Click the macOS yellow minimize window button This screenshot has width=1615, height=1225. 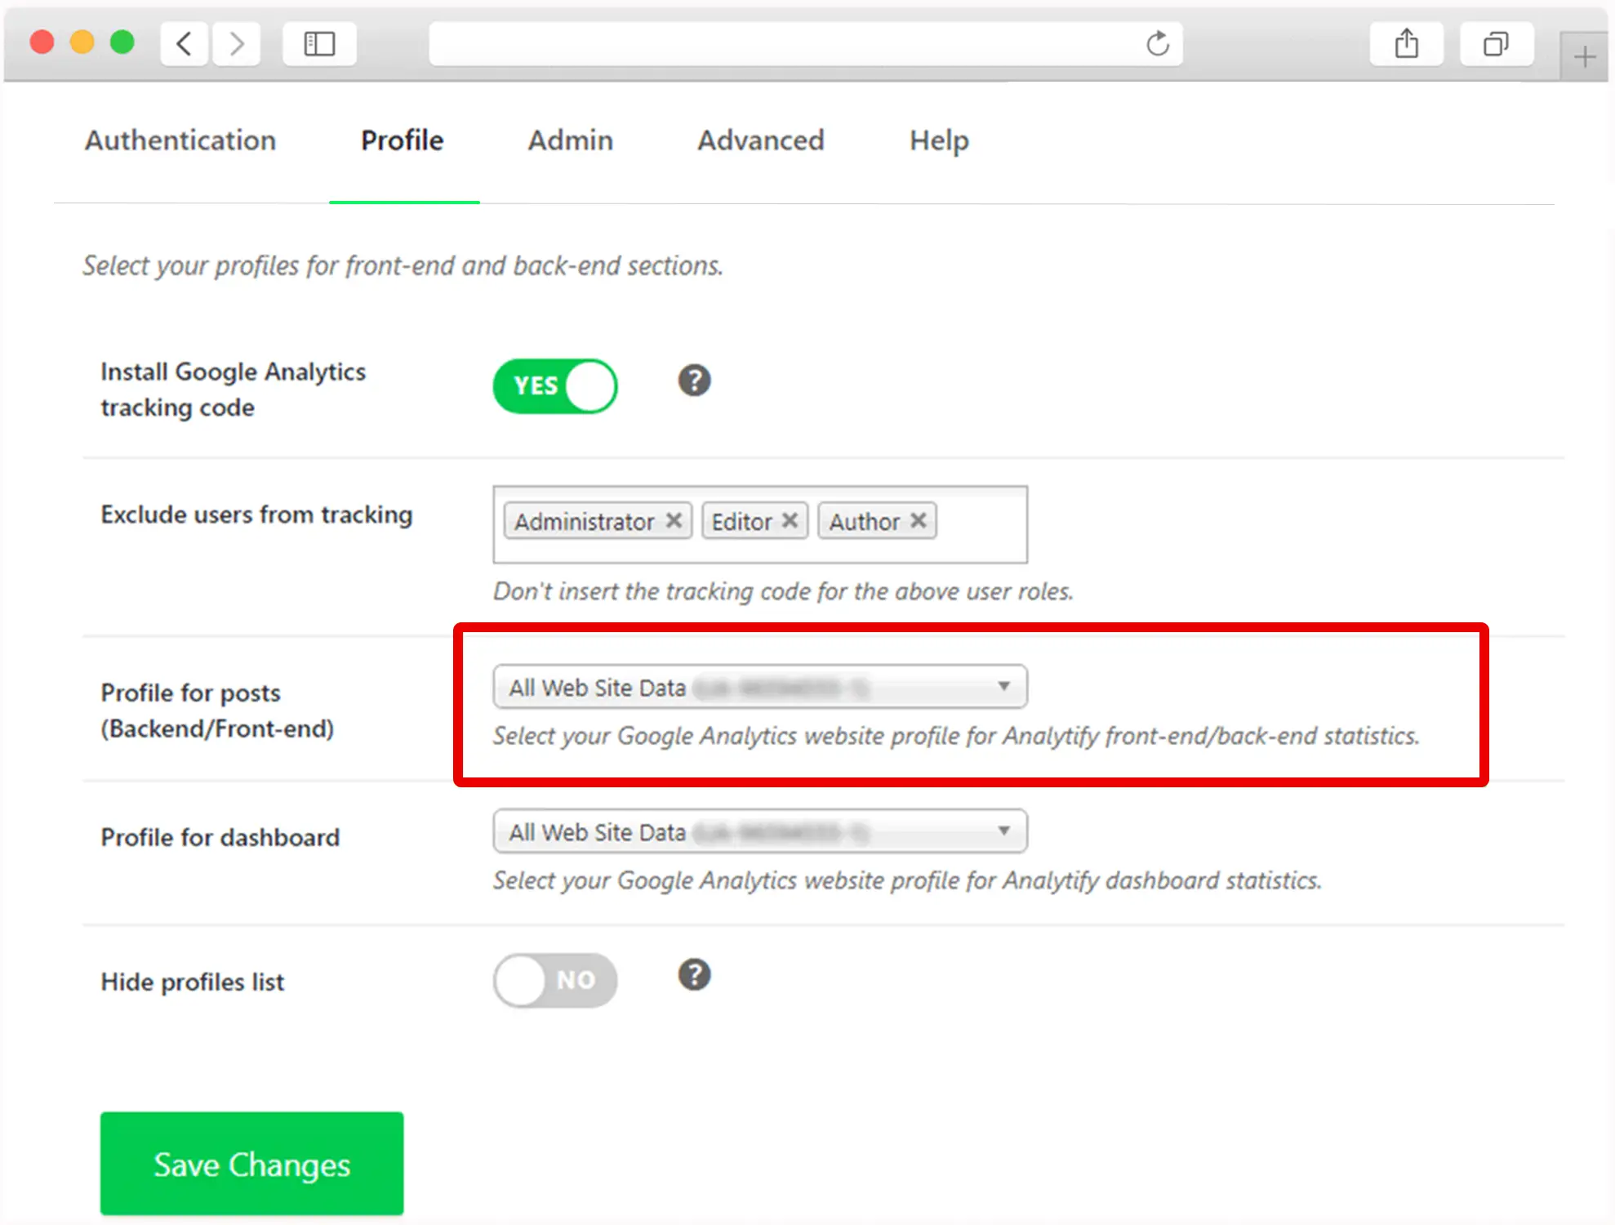coord(82,42)
